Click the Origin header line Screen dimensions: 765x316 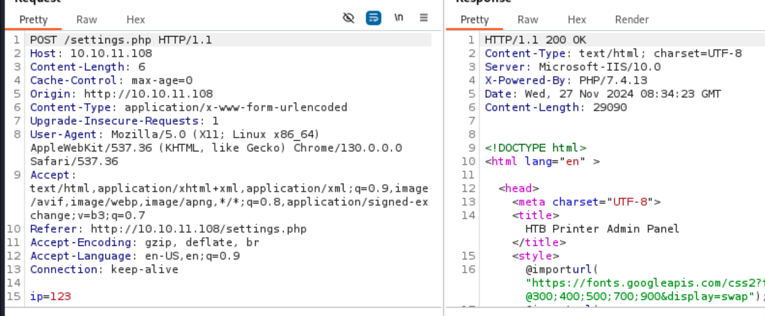[121, 94]
